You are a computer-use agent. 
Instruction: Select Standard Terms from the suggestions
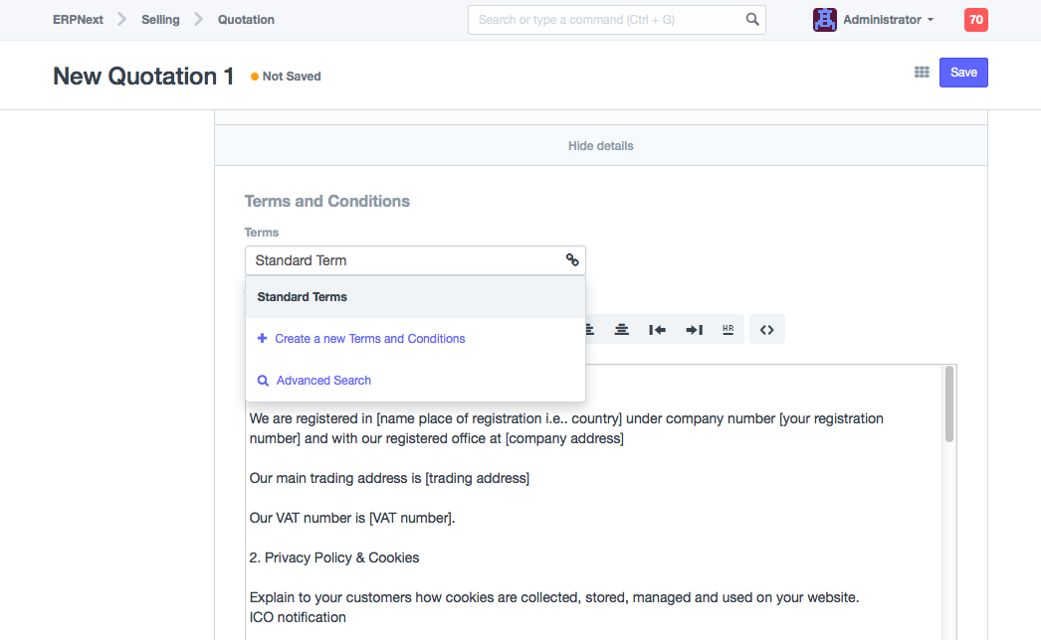tap(303, 297)
